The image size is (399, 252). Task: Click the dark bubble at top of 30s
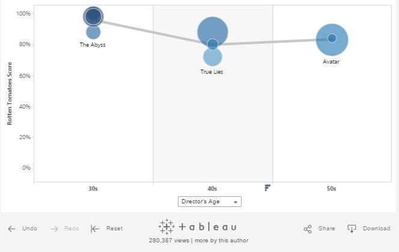pos(93,16)
